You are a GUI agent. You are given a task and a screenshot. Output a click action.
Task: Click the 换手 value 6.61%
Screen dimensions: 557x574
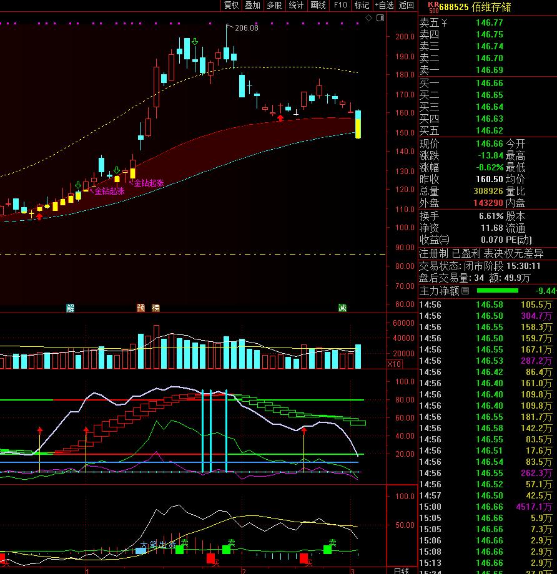(491, 216)
